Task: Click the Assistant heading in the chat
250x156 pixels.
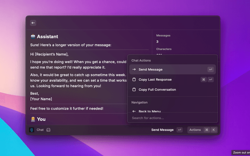Action: [47, 37]
